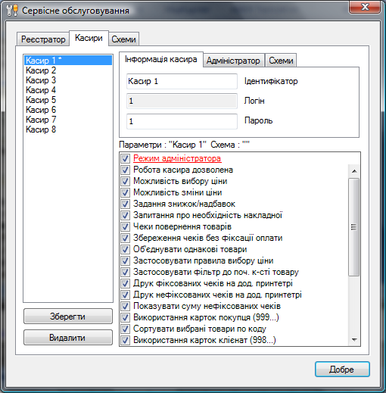Toggle the Режим адміністратора checkbox
386x393 pixels.
125,158
